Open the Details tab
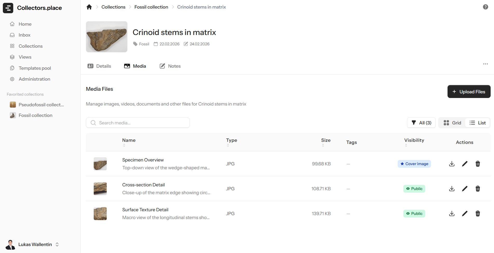The width and height of the screenshot is (494, 253). [x=99, y=66]
